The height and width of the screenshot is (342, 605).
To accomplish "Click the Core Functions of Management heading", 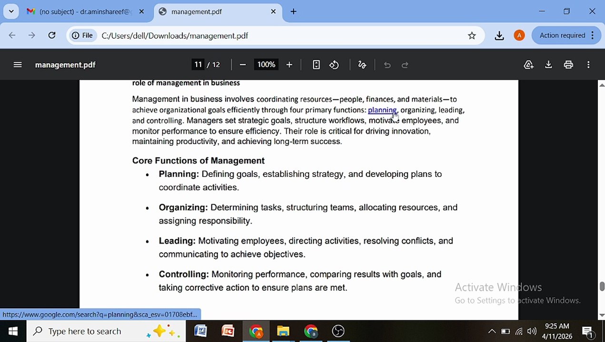I will click(198, 161).
